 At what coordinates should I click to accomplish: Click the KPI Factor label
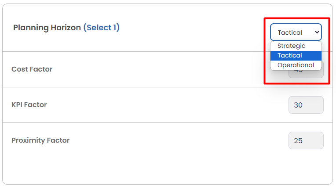[x=29, y=105]
